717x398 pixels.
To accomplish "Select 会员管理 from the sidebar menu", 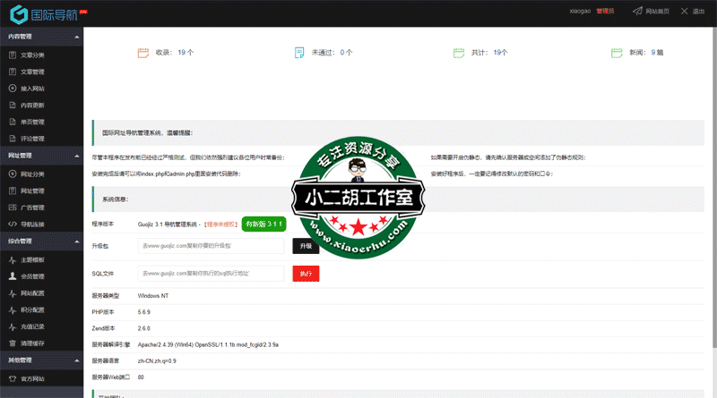I will coord(32,276).
